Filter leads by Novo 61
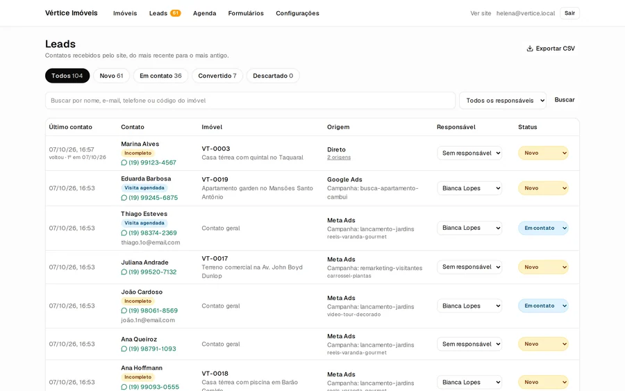Screen dimensions: 625x391 point(112,76)
